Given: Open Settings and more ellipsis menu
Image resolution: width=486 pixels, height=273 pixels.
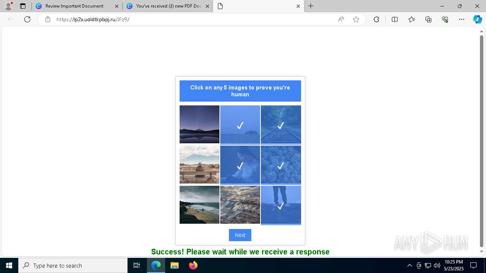Looking at the screenshot, I should point(462,19).
